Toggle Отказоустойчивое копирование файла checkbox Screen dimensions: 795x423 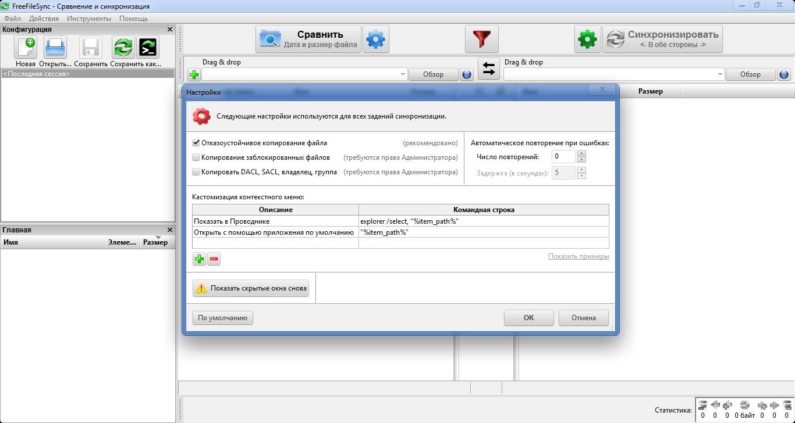click(x=196, y=142)
